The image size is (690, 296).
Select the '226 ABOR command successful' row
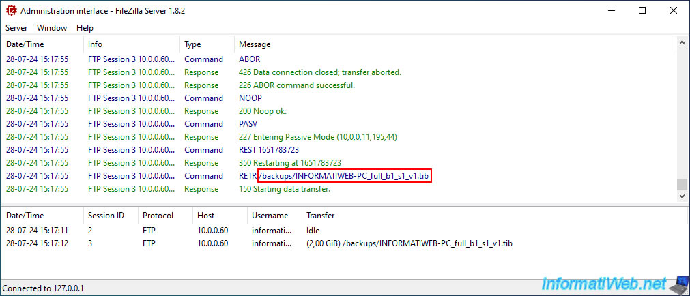pyautogui.click(x=340, y=85)
